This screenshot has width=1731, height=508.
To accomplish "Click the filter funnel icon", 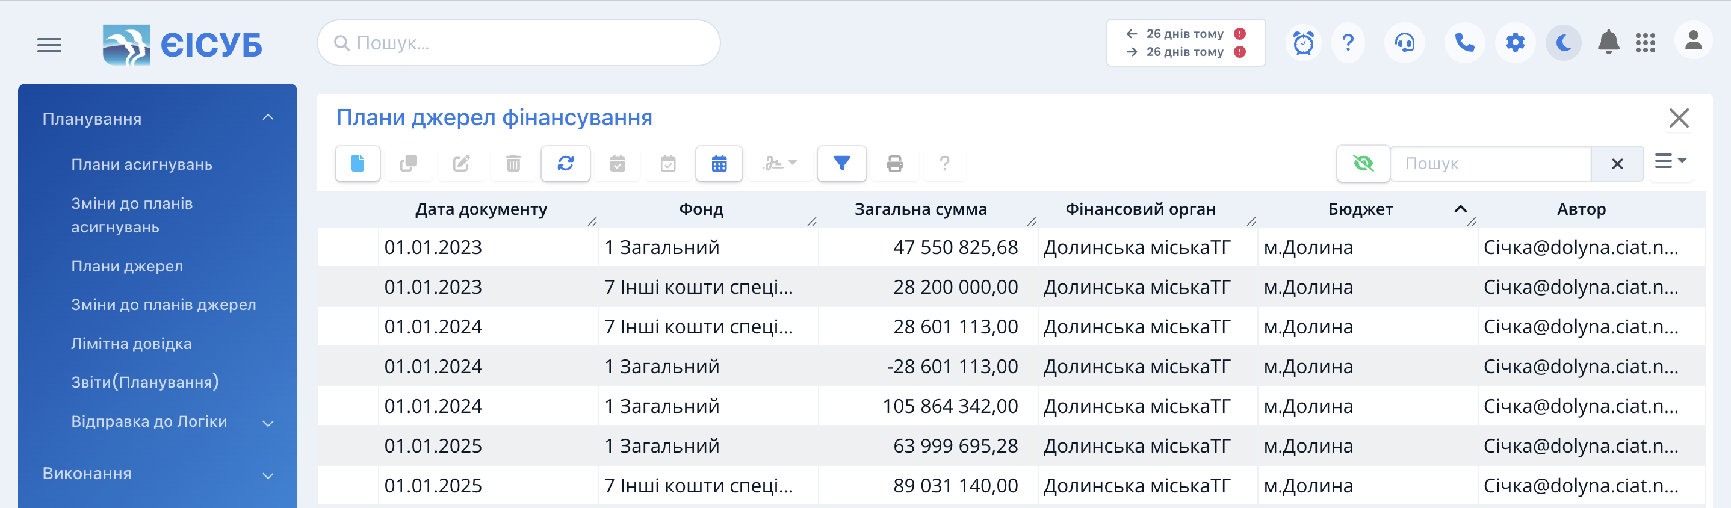I will (x=841, y=163).
